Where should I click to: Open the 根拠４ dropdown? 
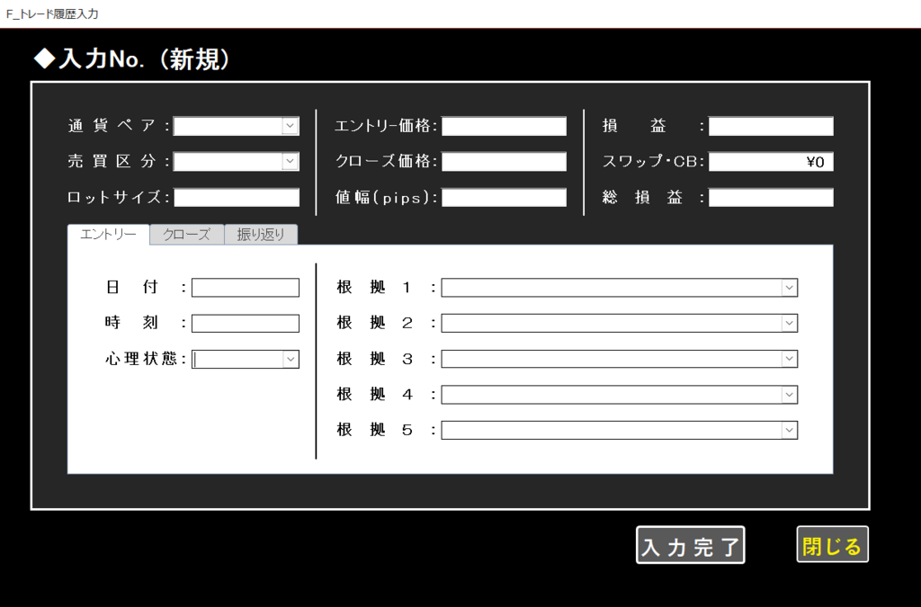[789, 395]
